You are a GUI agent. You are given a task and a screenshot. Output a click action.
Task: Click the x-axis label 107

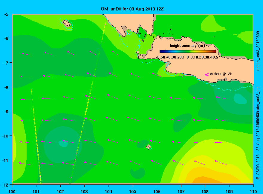coord(181,192)
